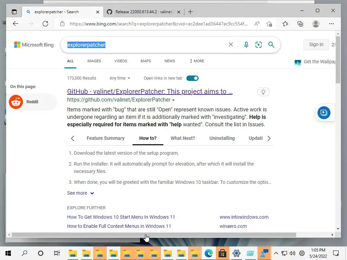
Task: Select the VIDEOS search tab
Action: pos(121,61)
